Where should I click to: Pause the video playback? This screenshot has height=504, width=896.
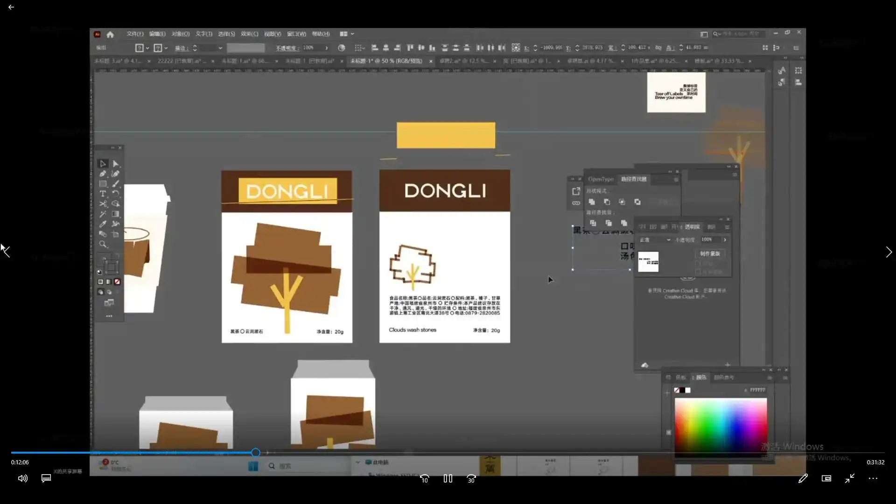(448, 478)
